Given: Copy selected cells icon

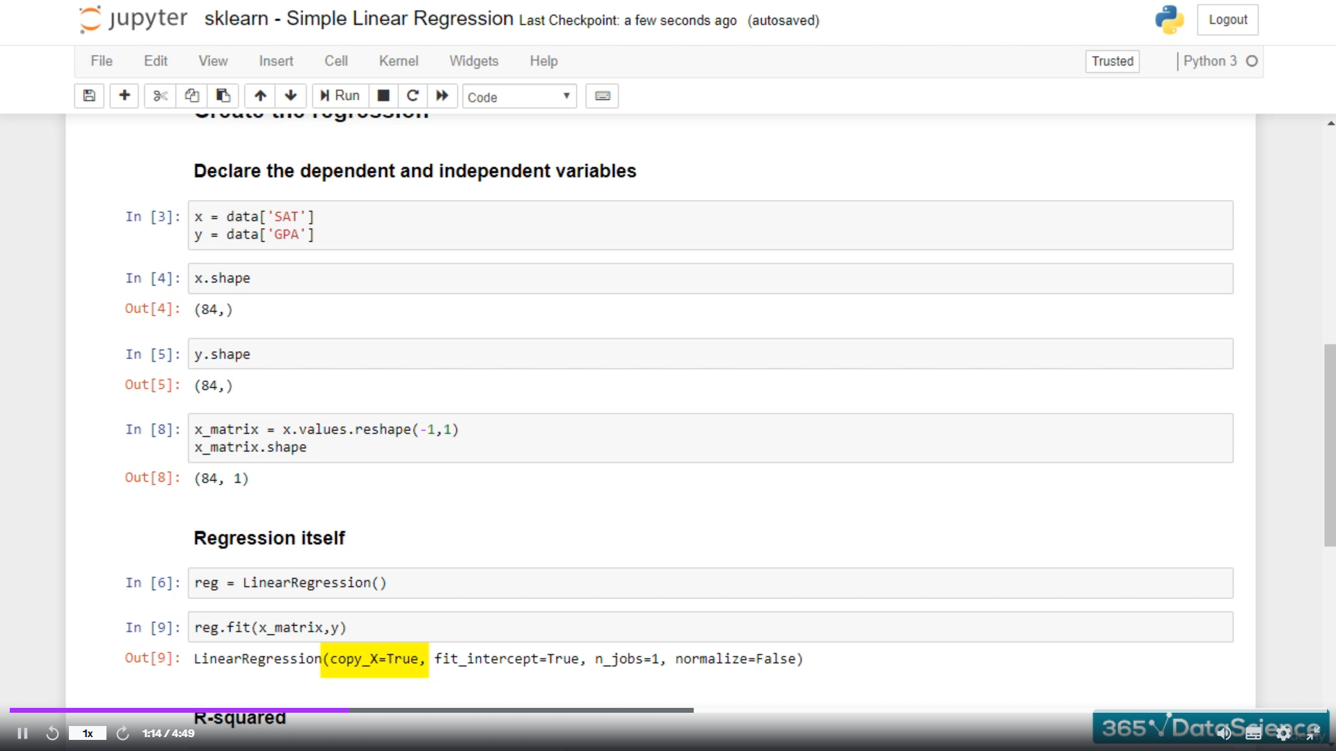Looking at the screenshot, I should click(x=191, y=96).
